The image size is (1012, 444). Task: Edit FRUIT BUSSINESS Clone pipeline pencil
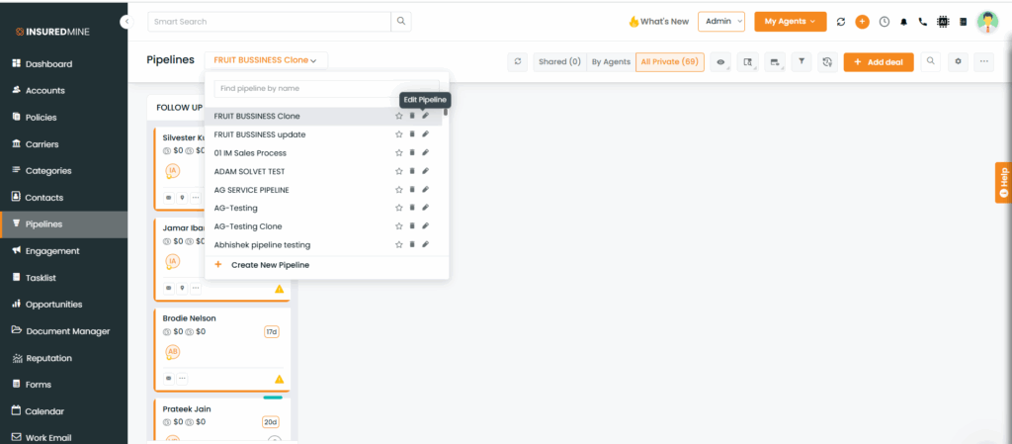coord(425,116)
